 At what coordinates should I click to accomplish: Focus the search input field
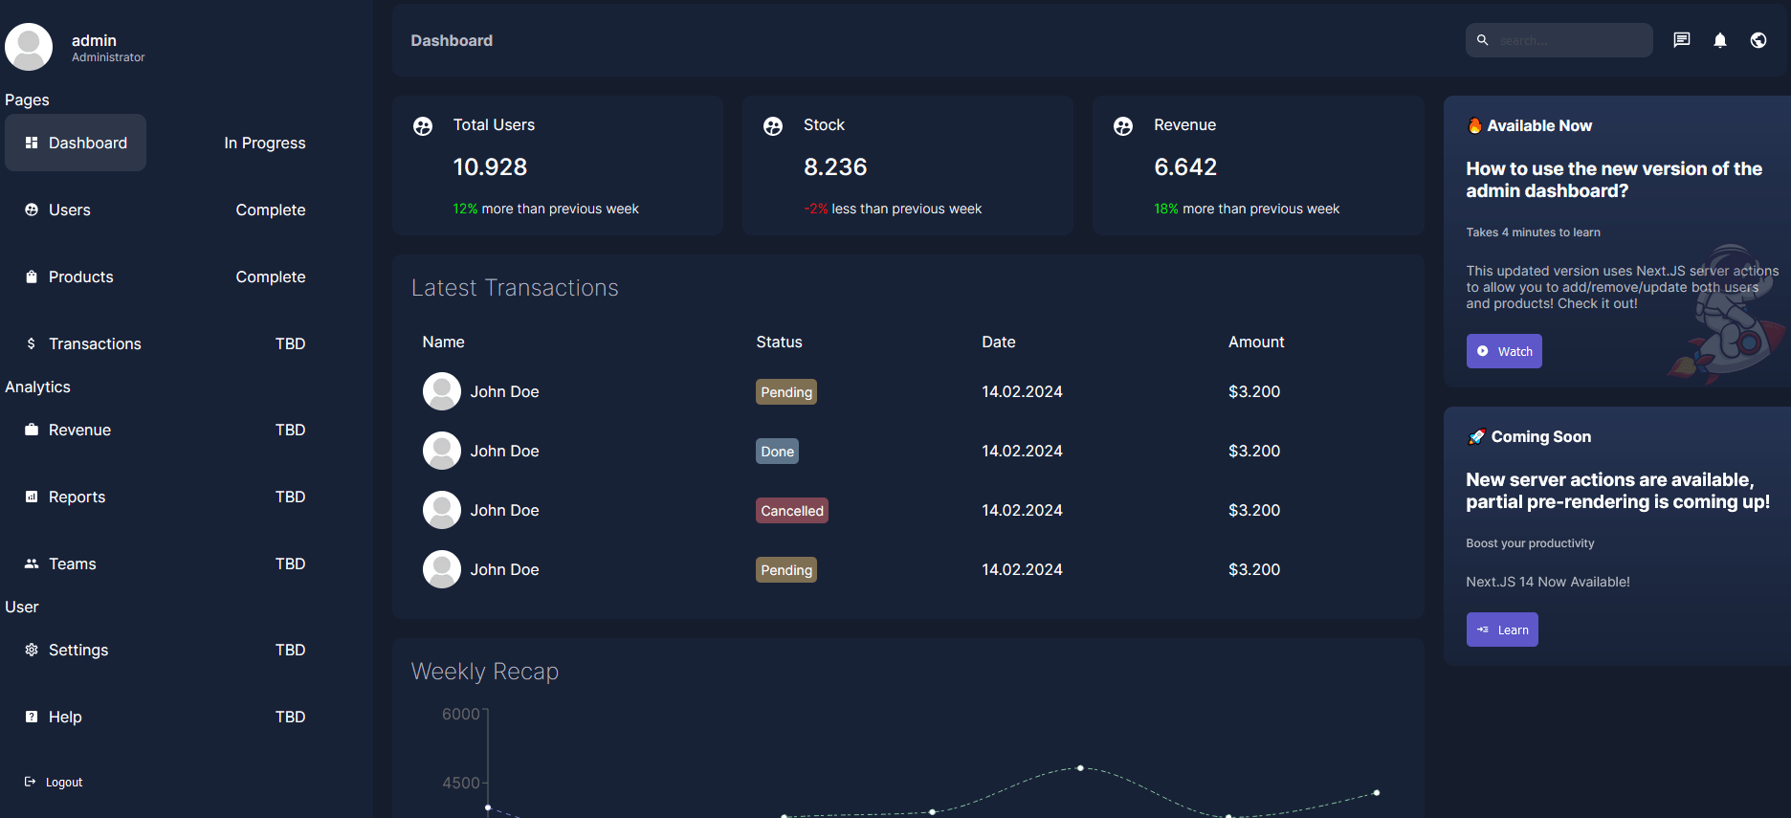tap(1569, 40)
